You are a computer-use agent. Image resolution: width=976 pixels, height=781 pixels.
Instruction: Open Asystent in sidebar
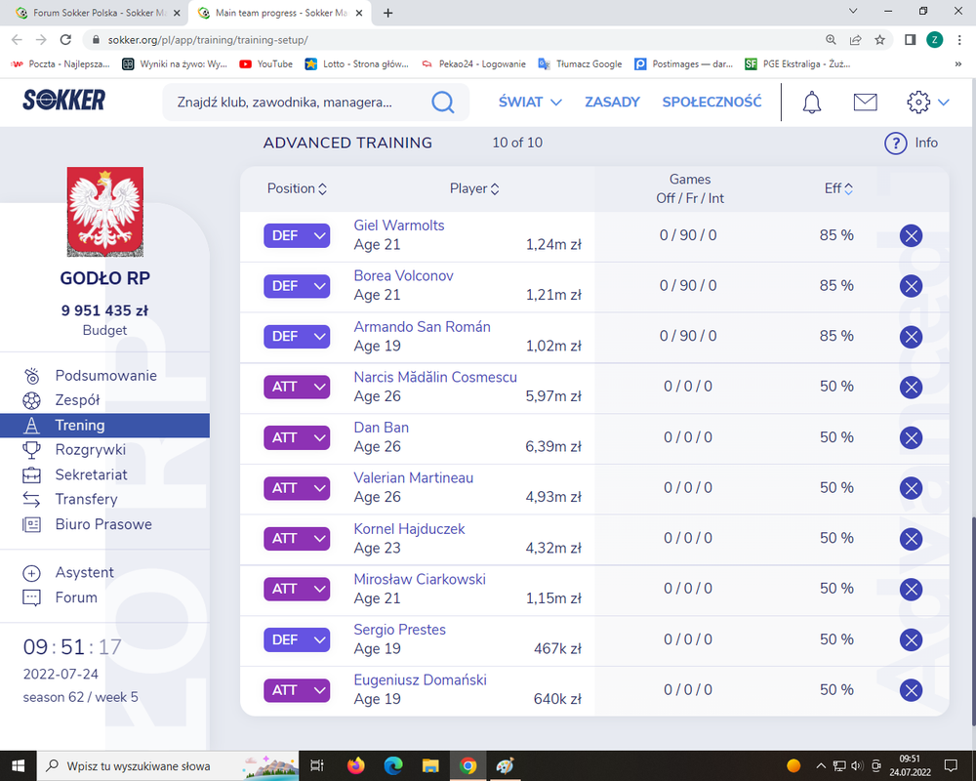coord(84,572)
